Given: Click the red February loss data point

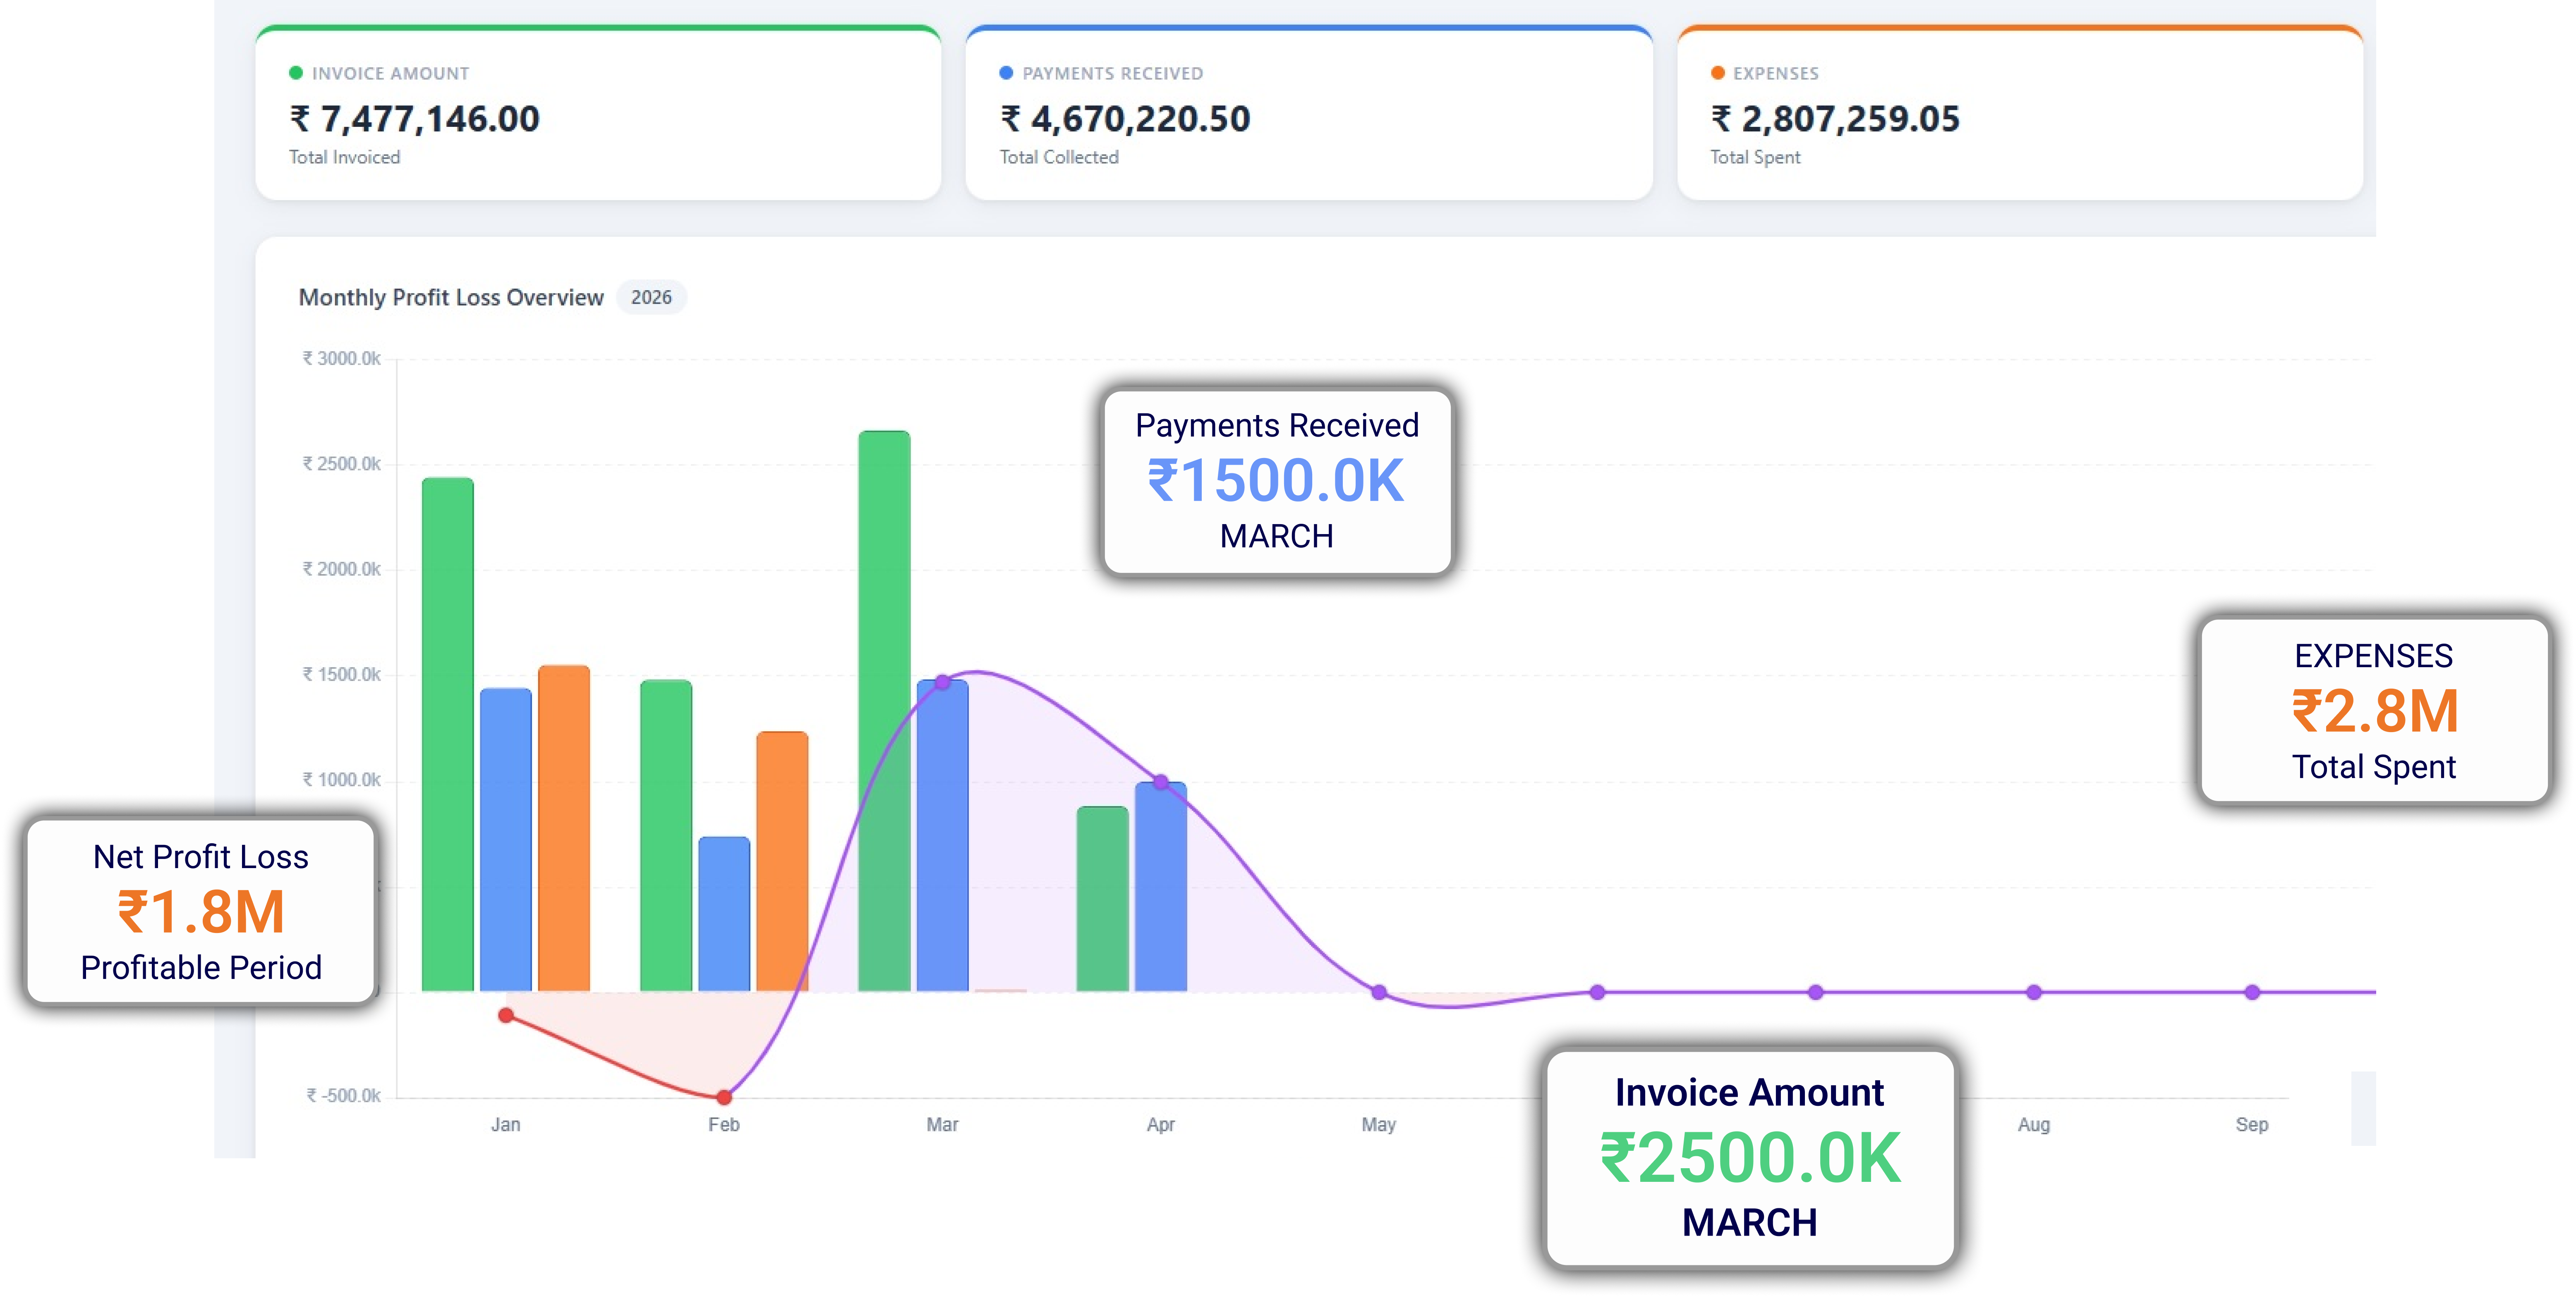Looking at the screenshot, I should tap(724, 1096).
